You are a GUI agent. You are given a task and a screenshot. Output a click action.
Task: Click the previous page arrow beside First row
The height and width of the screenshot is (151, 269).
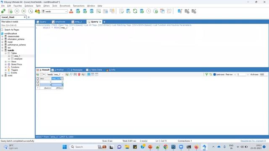235,75
